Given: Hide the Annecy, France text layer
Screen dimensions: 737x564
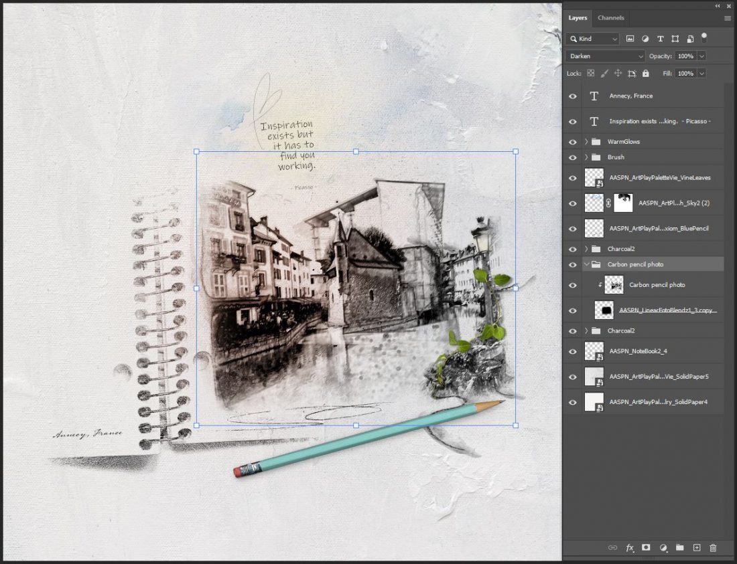Looking at the screenshot, I should (x=572, y=96).
